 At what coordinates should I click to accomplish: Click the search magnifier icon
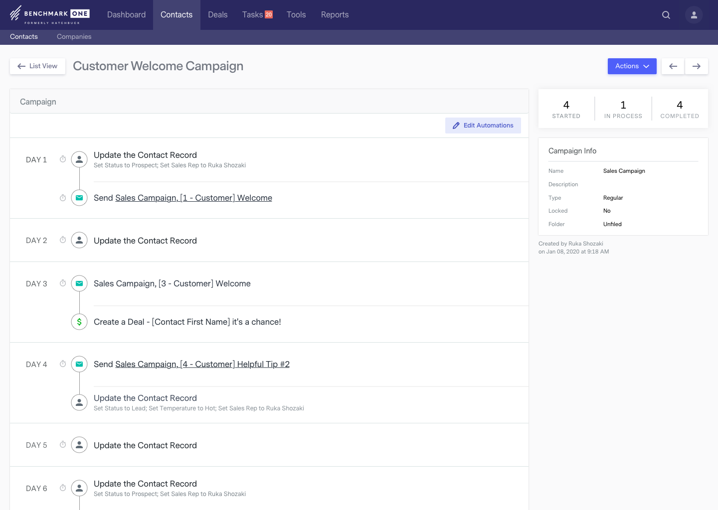click(x=666, y=15)
